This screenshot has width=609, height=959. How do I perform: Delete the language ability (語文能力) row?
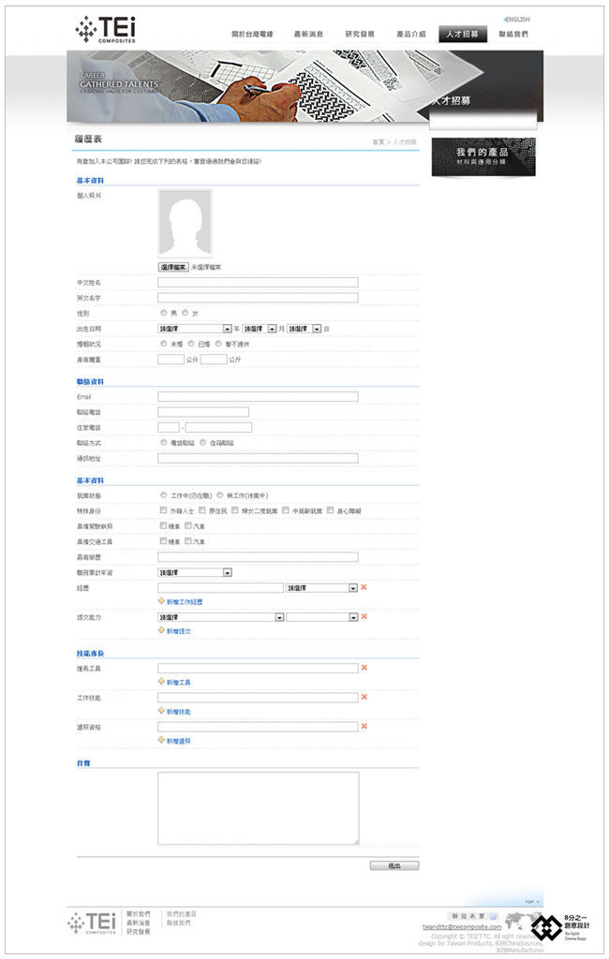[x=364, y=616]
